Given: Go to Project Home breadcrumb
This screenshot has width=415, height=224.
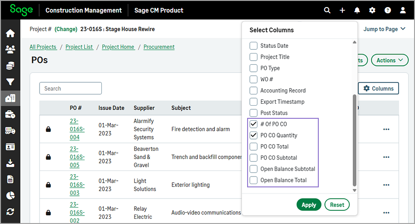Looking at the screenshot, I should point(118,47).
